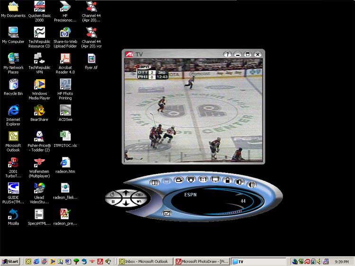Image resolution: width=355 pixels, height=266 pixels.
Task: Click the docking icon left of mute
Action: 240,182
